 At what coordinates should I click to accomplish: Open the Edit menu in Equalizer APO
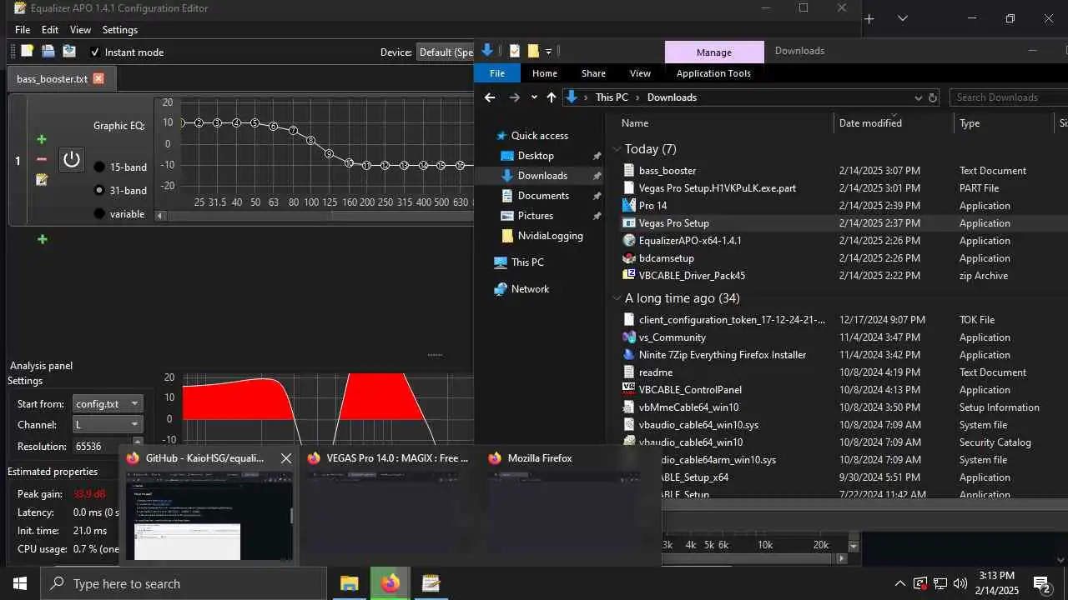(50, 29)
